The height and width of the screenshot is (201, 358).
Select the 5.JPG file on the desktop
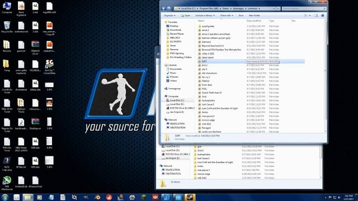[49, 162]
